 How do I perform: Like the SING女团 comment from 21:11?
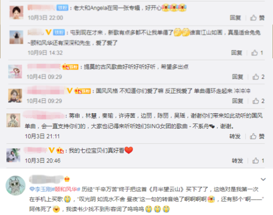coord(257,136)
